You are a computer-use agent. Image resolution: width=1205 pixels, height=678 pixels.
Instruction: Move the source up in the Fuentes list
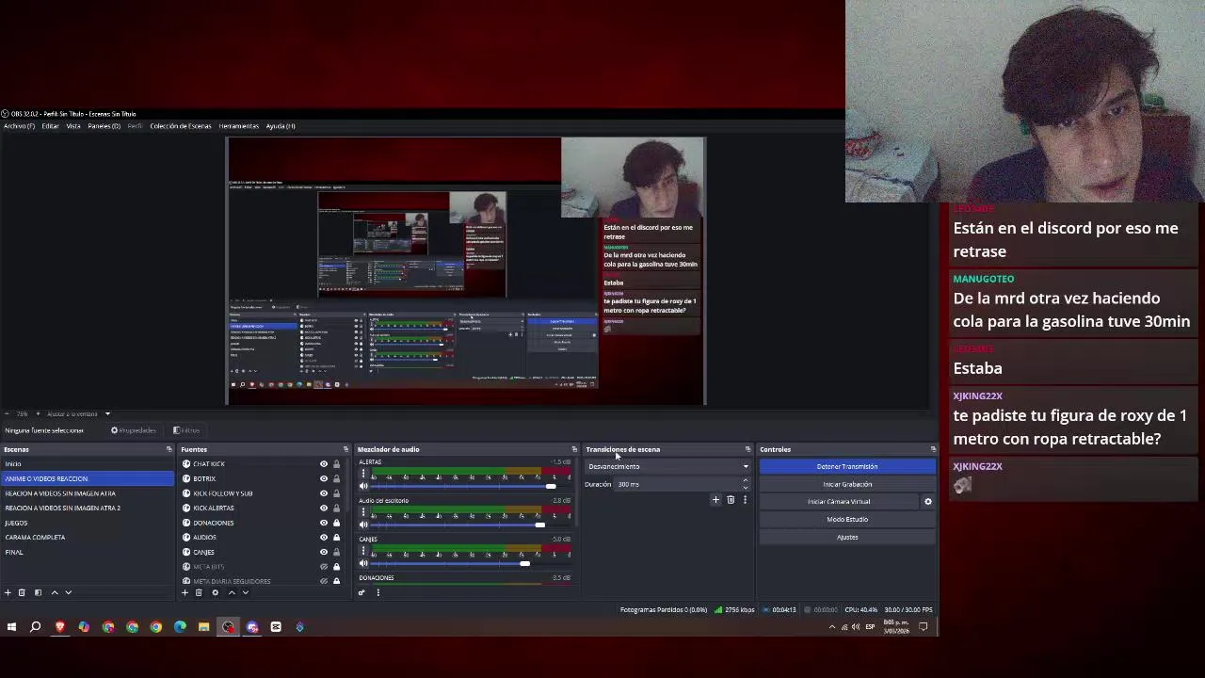[x=232, y=592]
